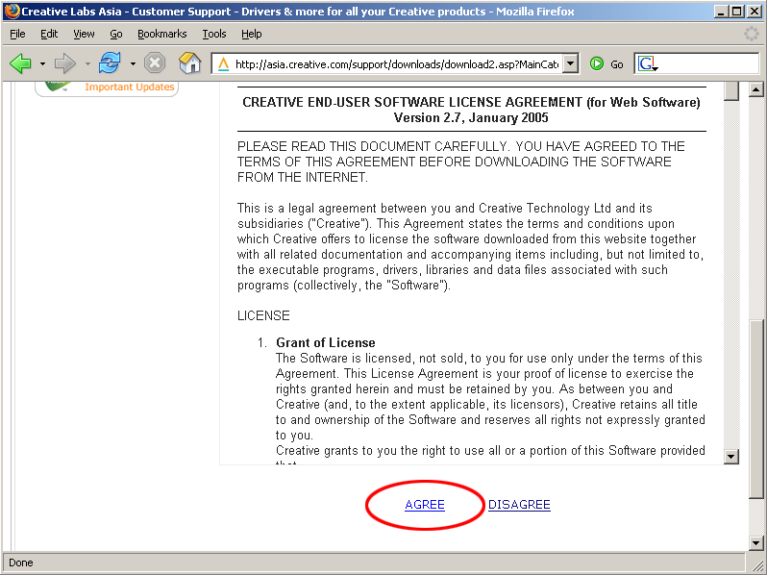This screenshot has height=575, width=767.
Task: Click license box scroll down arrow
Action: point(731,457)
